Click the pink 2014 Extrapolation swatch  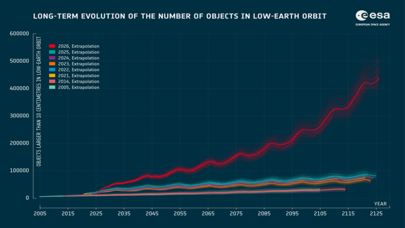pos(52,82)
